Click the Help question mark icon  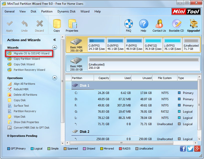coord(143,24)
